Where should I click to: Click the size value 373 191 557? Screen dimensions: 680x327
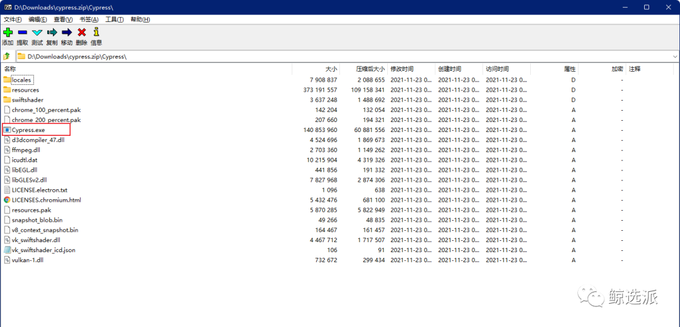pyautogui.click(x=320, y=90)
